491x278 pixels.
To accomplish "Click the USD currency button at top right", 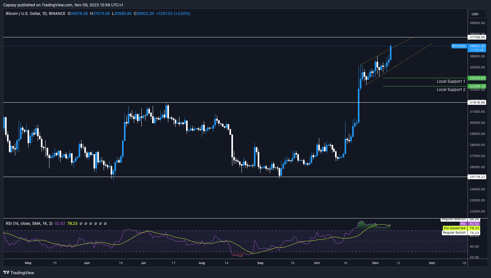I will [477, 14].
